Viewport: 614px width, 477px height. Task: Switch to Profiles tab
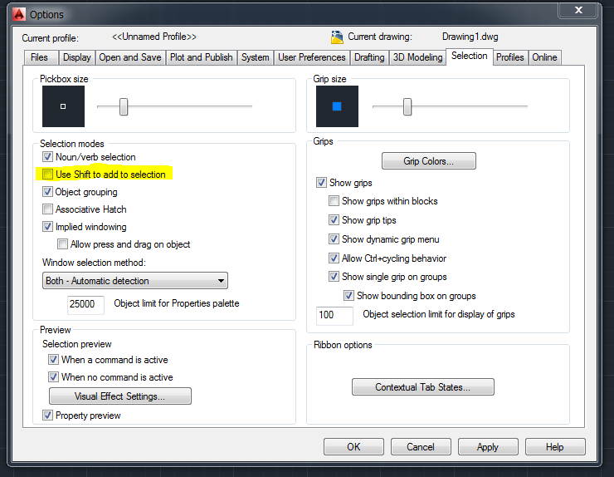[x=510, y=57]
